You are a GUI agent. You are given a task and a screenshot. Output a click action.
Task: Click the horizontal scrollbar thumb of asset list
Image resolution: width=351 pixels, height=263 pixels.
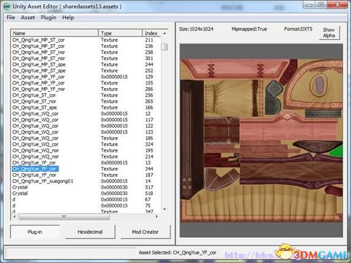(x=64, y=217)
